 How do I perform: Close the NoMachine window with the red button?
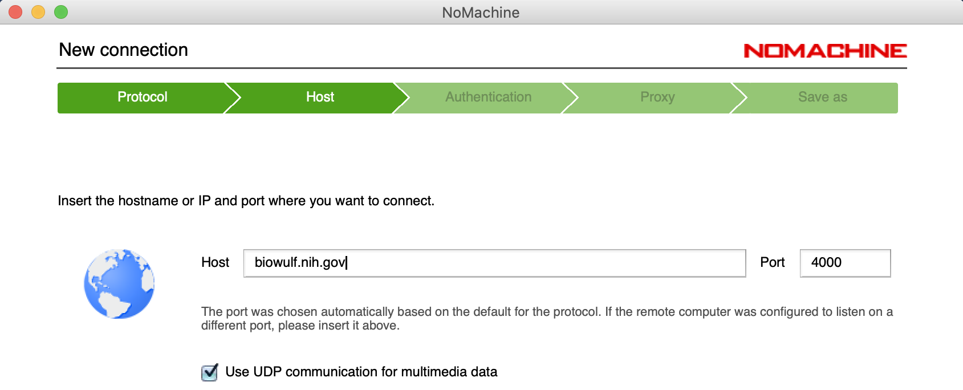point(15,12)
